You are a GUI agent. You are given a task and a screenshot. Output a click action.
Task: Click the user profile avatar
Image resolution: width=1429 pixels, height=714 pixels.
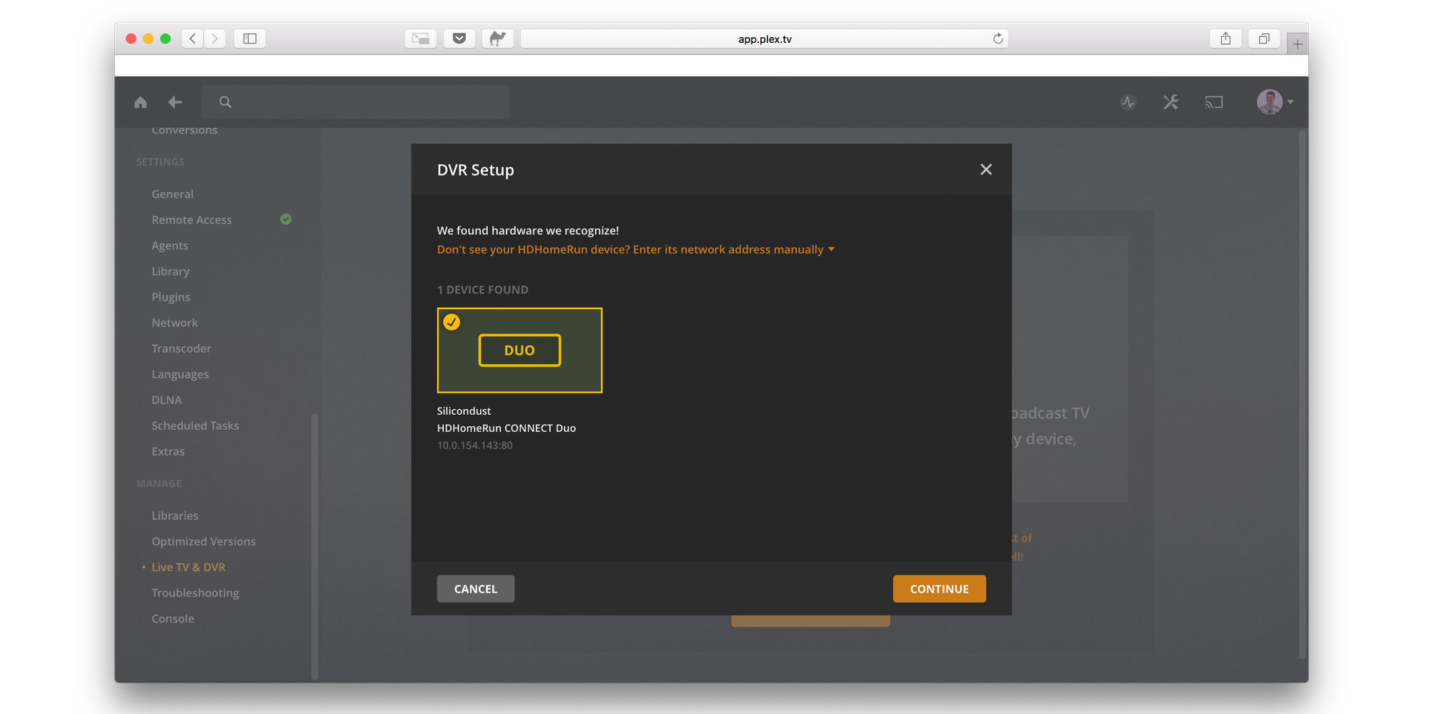pos(1268,102)
